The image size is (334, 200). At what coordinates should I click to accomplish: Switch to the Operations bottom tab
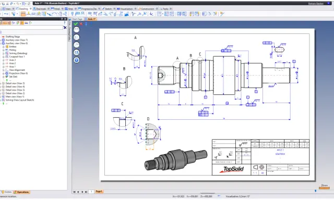pos(21,192)
